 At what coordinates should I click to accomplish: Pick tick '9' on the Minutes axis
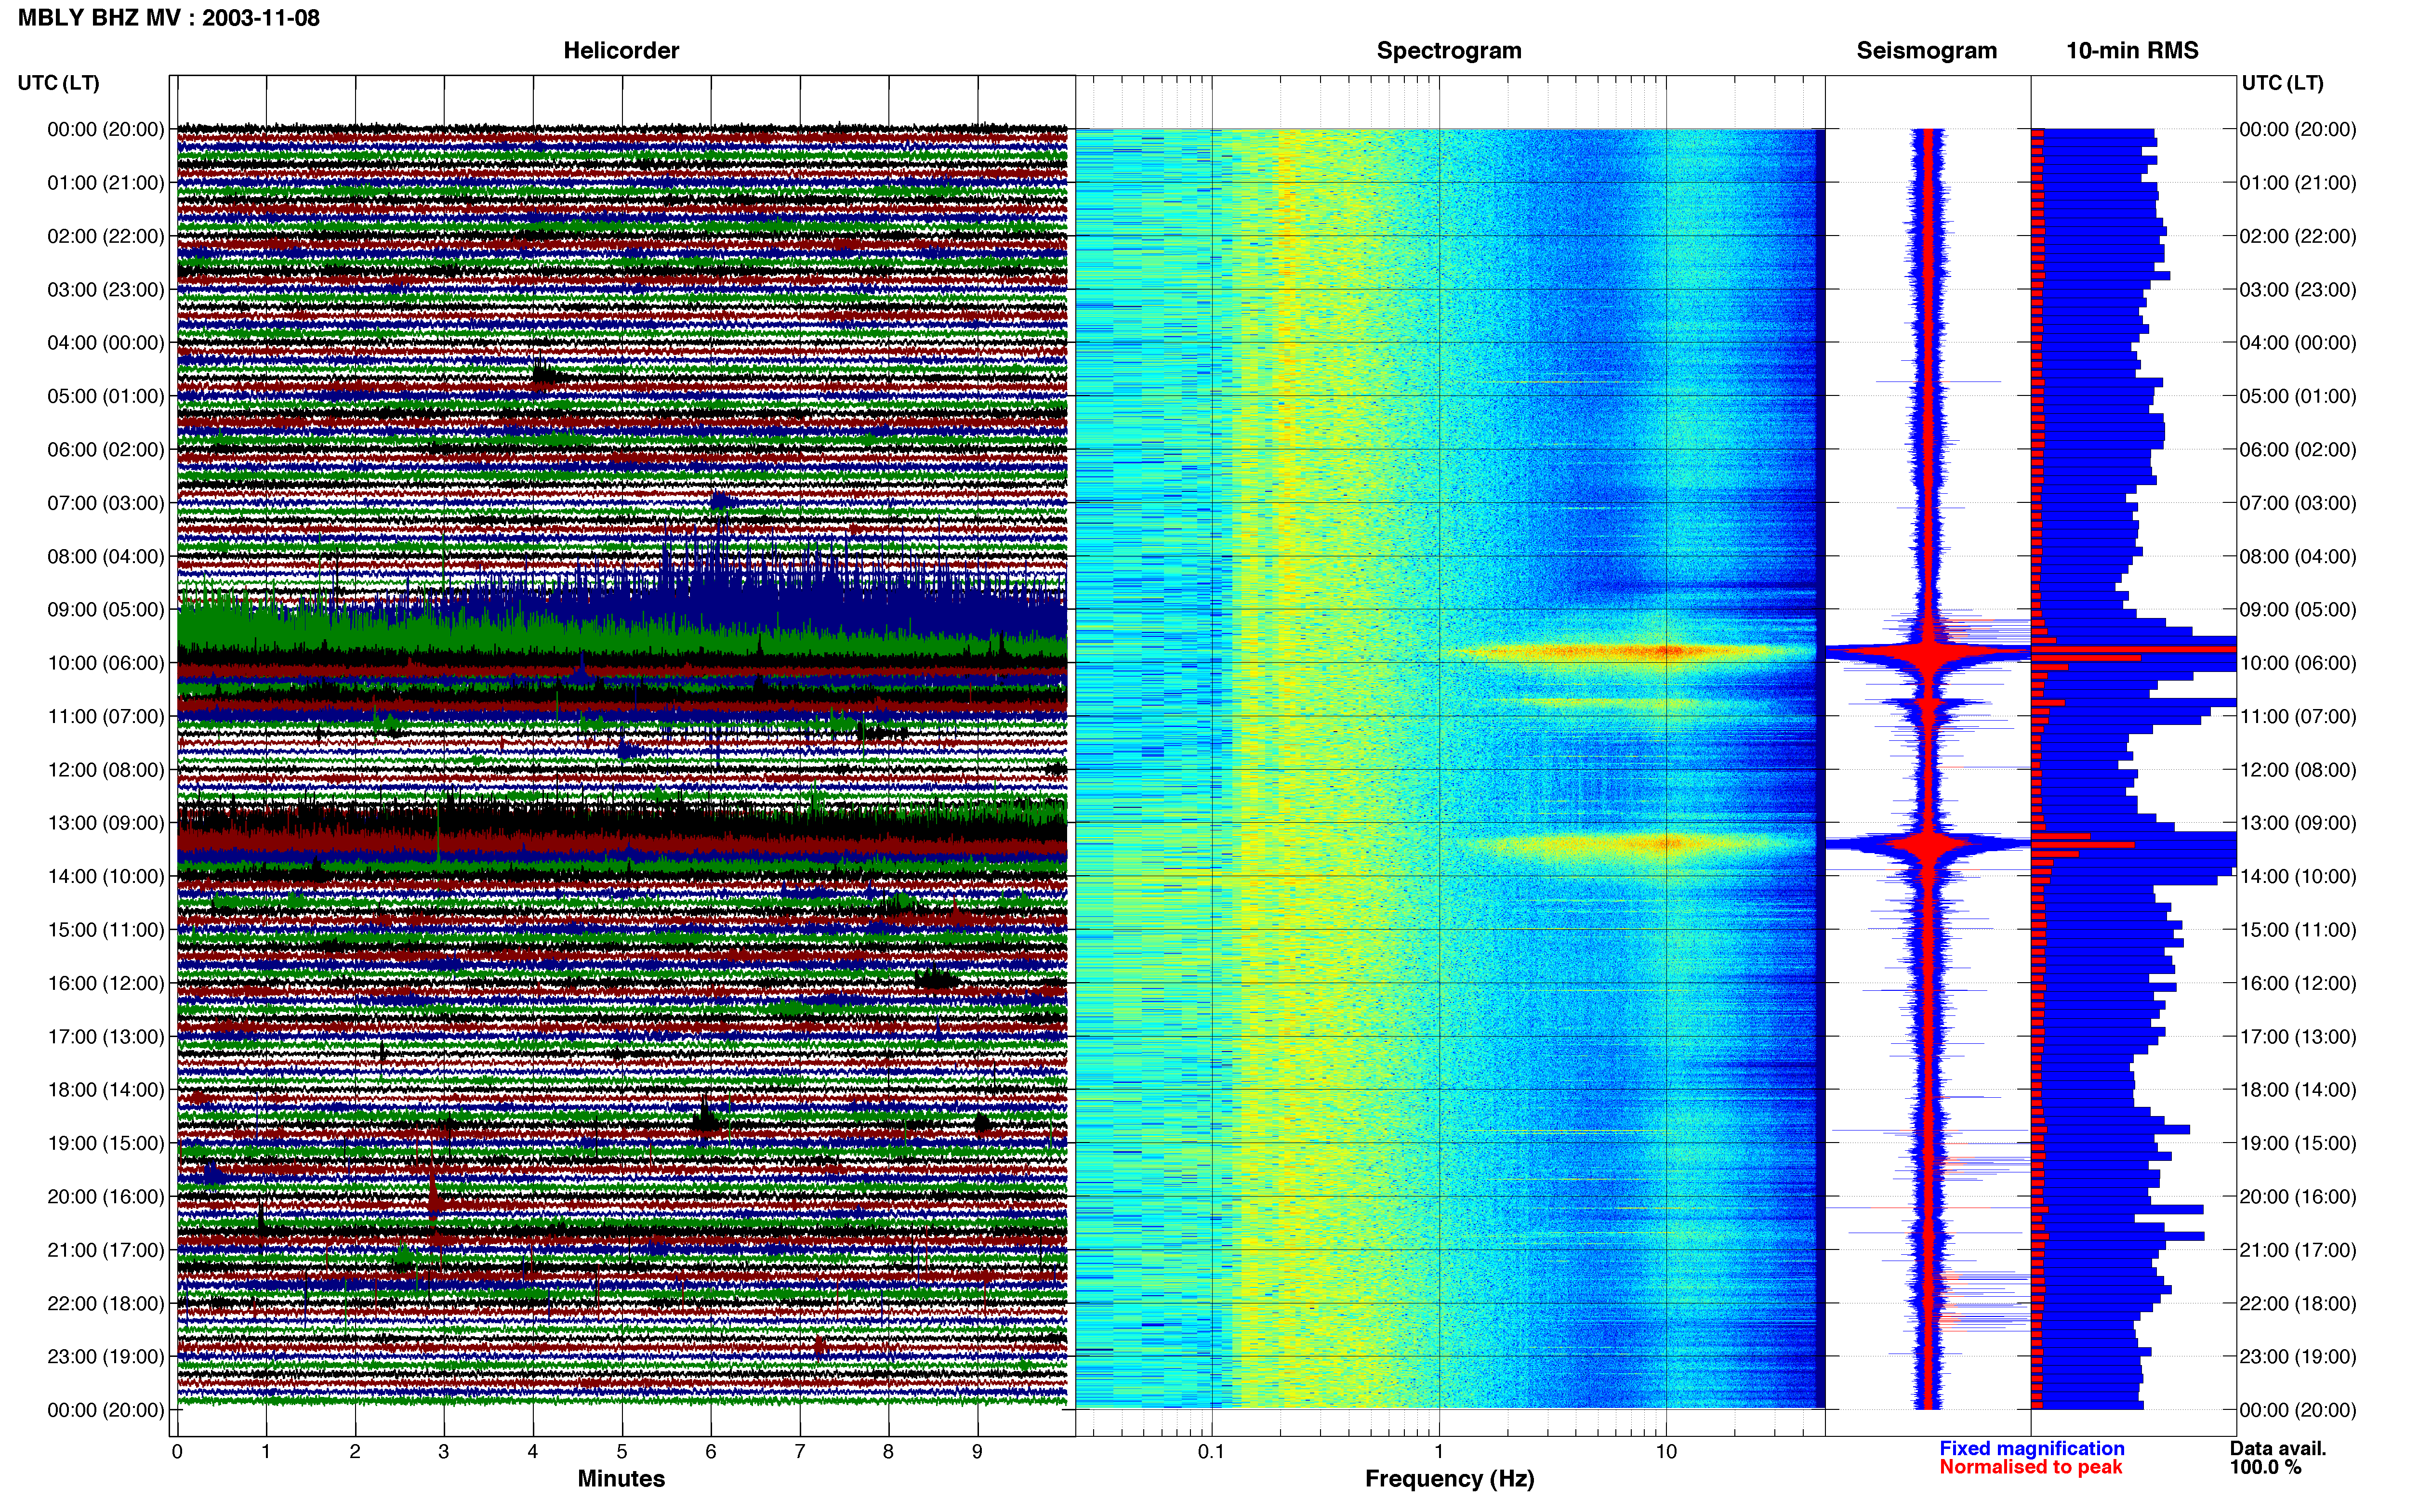point(978,1452)
